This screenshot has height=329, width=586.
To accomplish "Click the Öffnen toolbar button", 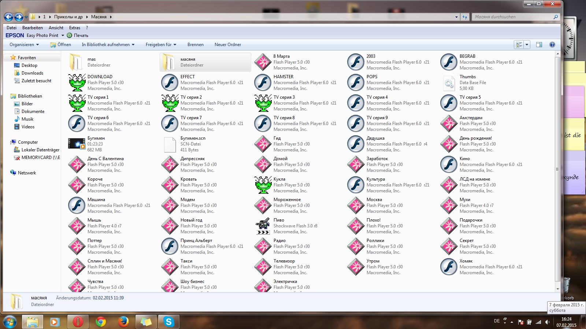I will pyautogui.click(x=61, y=45).
